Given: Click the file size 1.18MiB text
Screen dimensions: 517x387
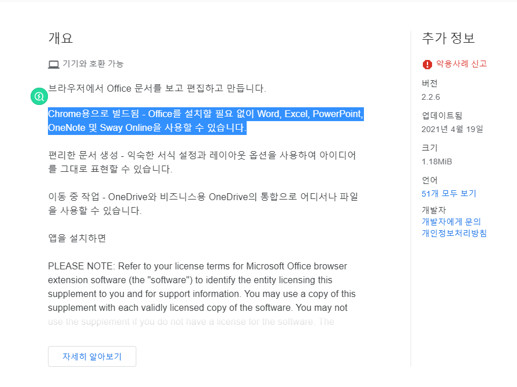Looking at the screenshot, I should 436,161.
